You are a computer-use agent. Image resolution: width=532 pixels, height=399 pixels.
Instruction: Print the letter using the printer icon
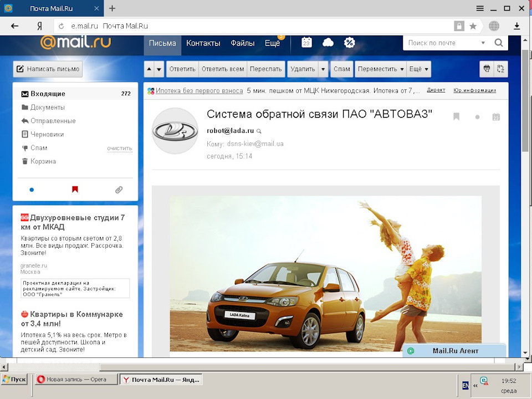click(x=487, y=69)
